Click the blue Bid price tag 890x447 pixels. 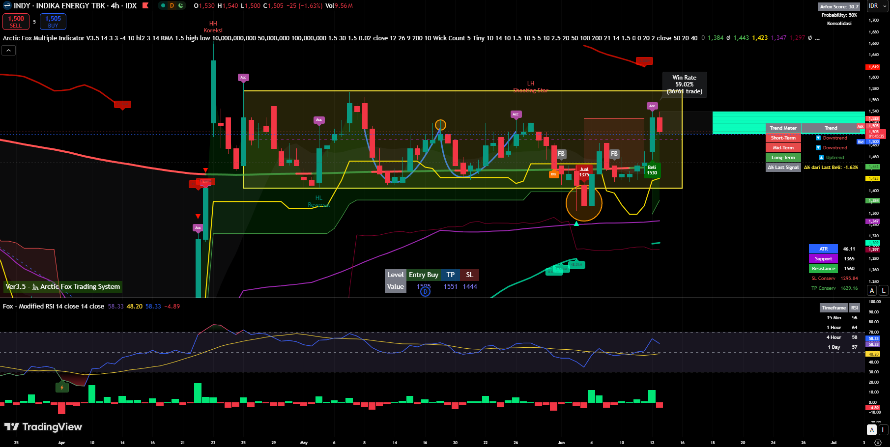(861, 142)
